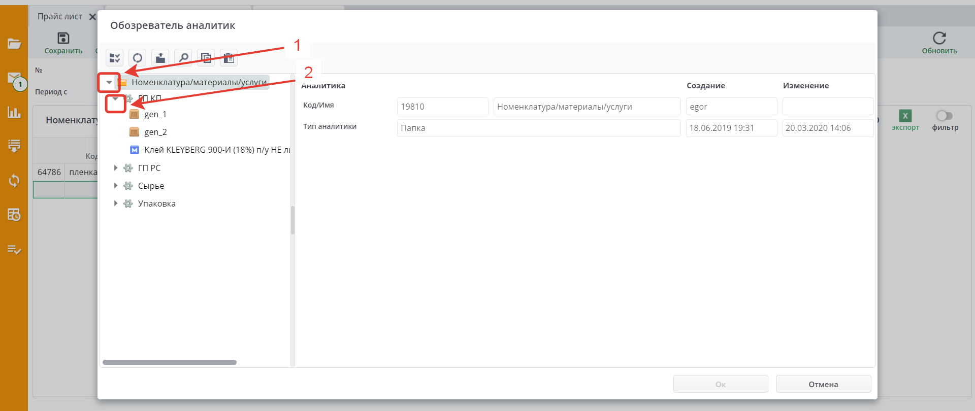Click the Отмена button
The image size is (975, 411).
pos(823,384)
